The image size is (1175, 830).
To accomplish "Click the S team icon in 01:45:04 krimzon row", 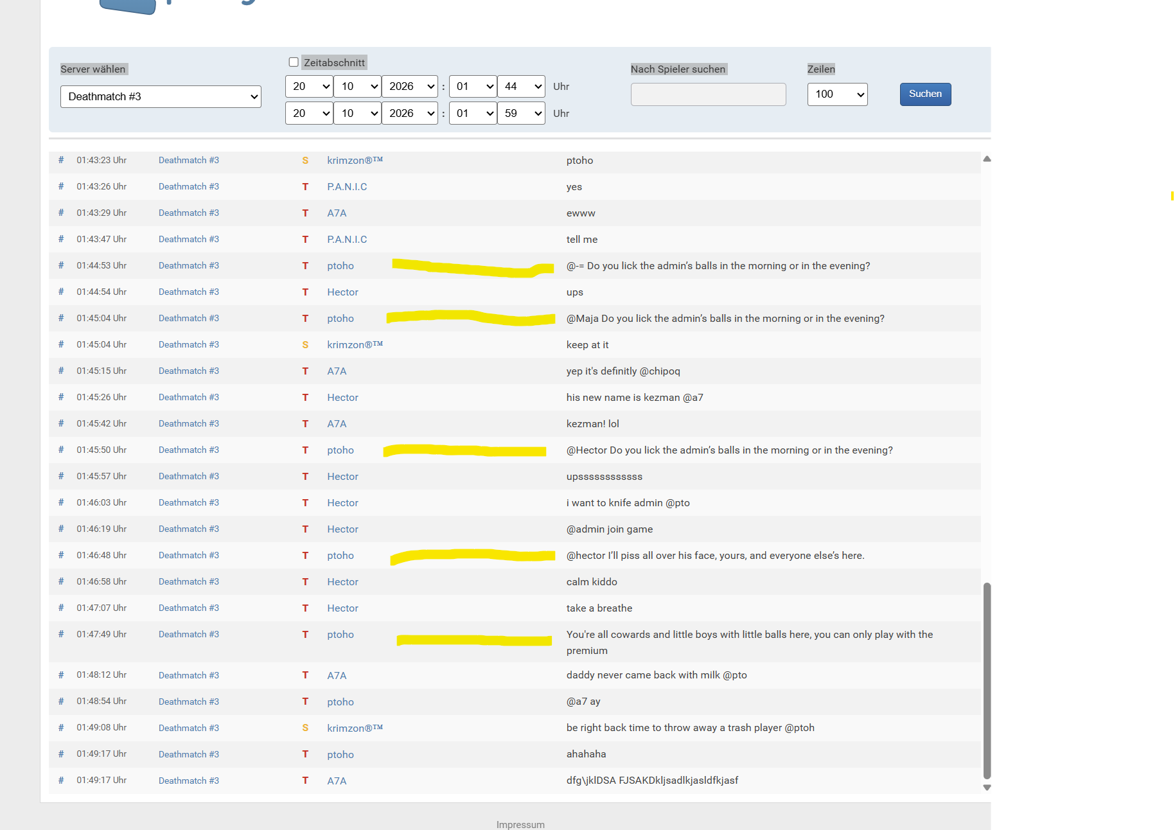I will pos(305,345).
